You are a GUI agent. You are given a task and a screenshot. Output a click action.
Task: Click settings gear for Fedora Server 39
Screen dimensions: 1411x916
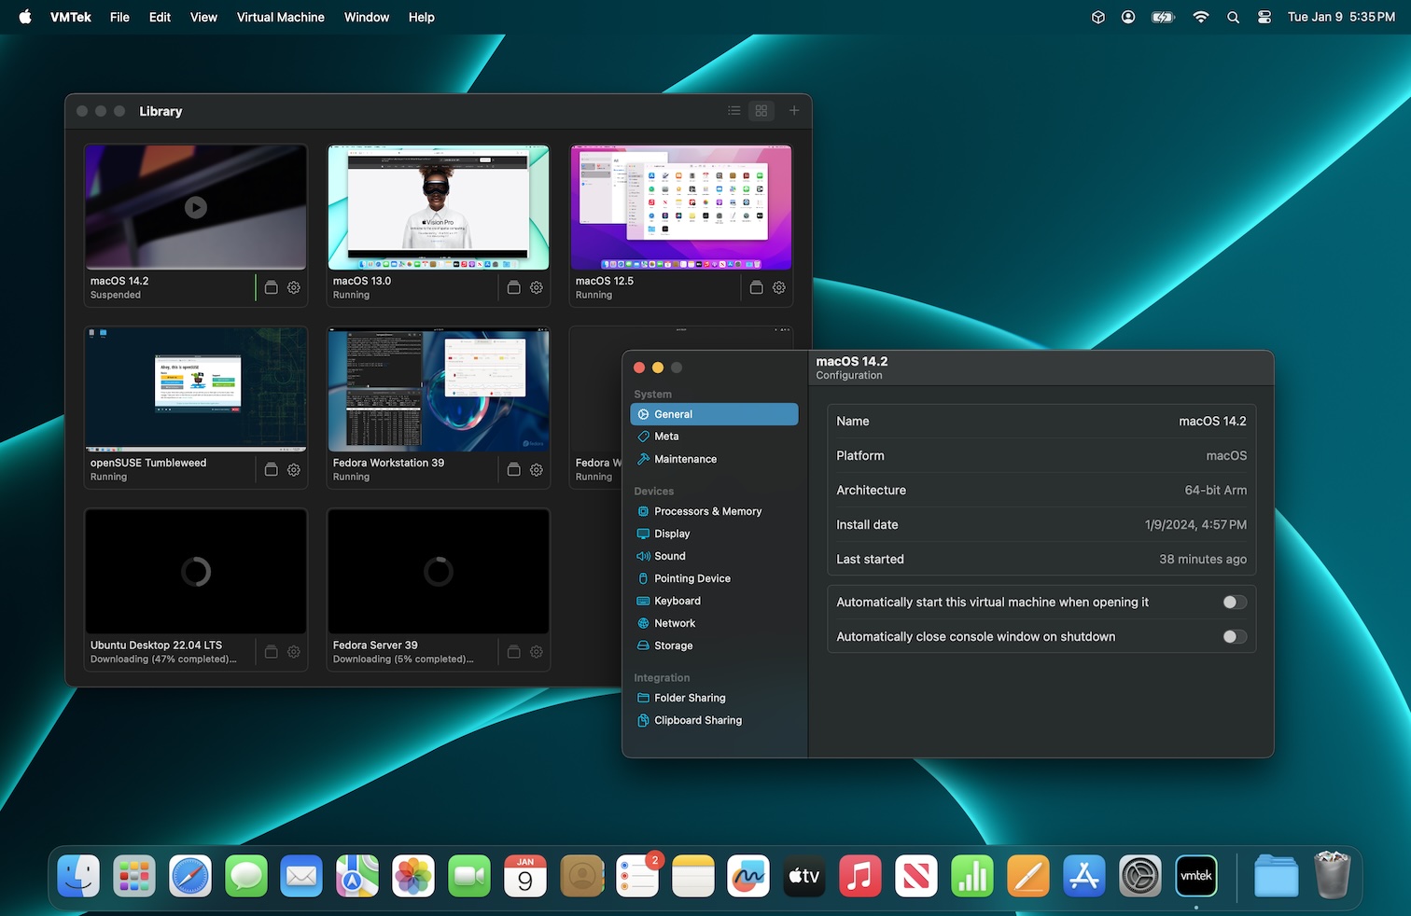click(x=537, y=652)
